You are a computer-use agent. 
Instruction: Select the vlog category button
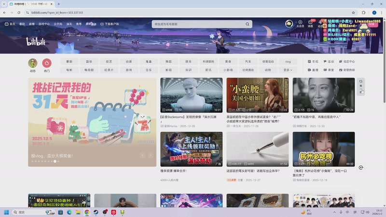coord(288,62)
